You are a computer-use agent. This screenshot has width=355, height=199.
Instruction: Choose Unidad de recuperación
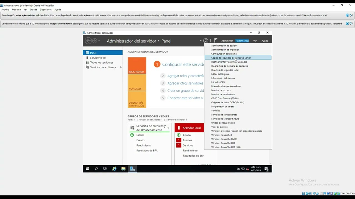point(223,123)
